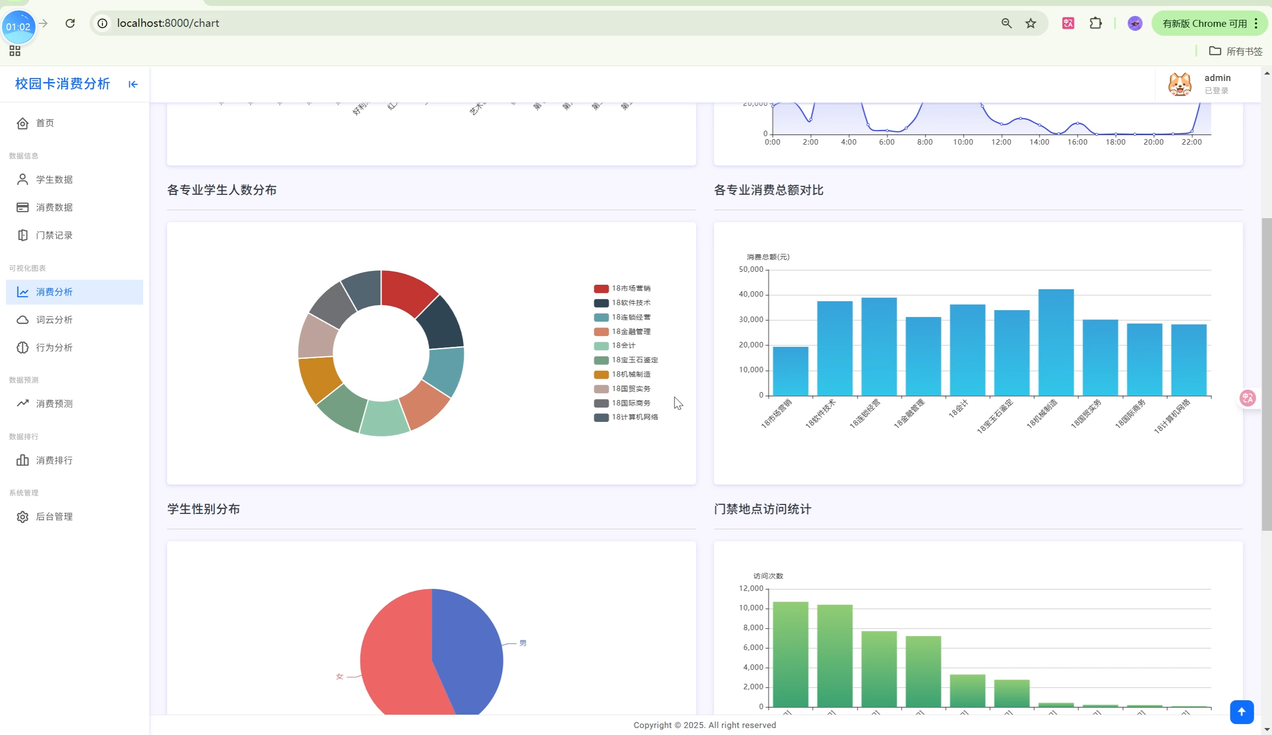Open the 词云分析 sidebar item
This screenshot has width=1272, height=735.
[x=54, y=320]
